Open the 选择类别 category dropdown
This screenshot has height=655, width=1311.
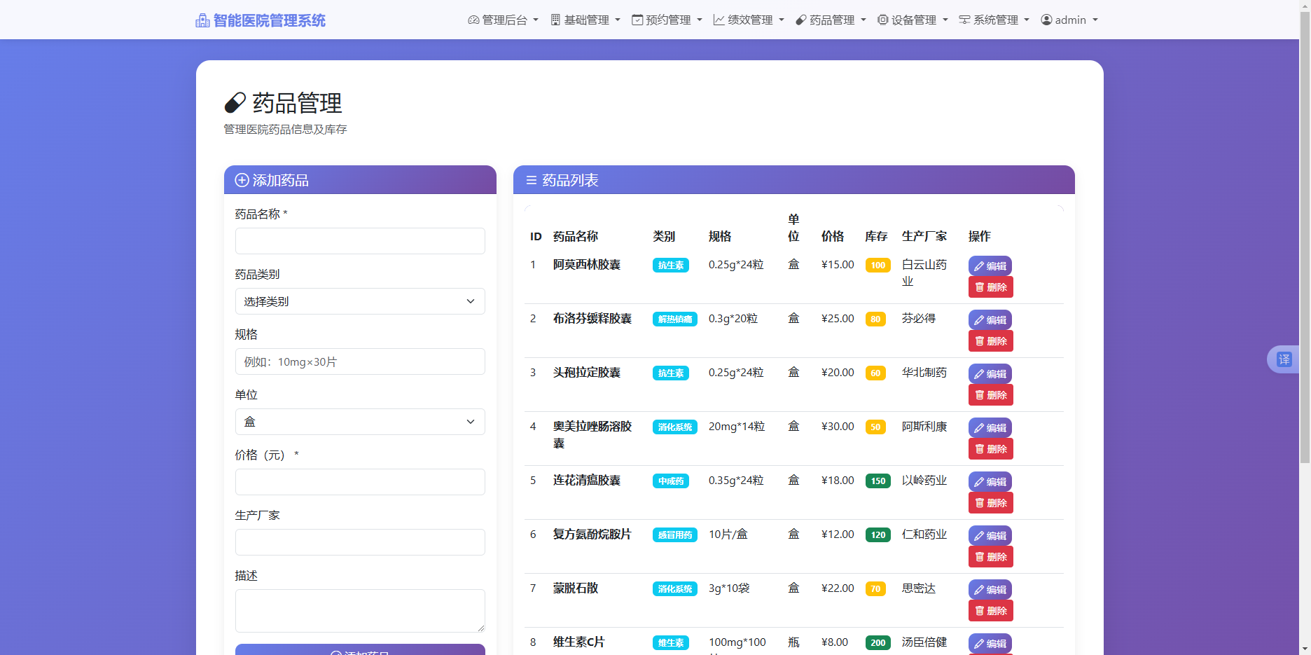click(359, 301)
